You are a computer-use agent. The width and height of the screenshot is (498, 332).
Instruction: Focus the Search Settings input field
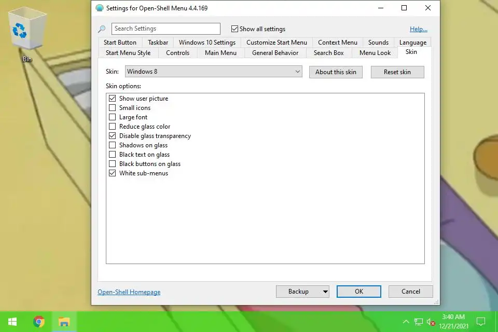point(166,29)
